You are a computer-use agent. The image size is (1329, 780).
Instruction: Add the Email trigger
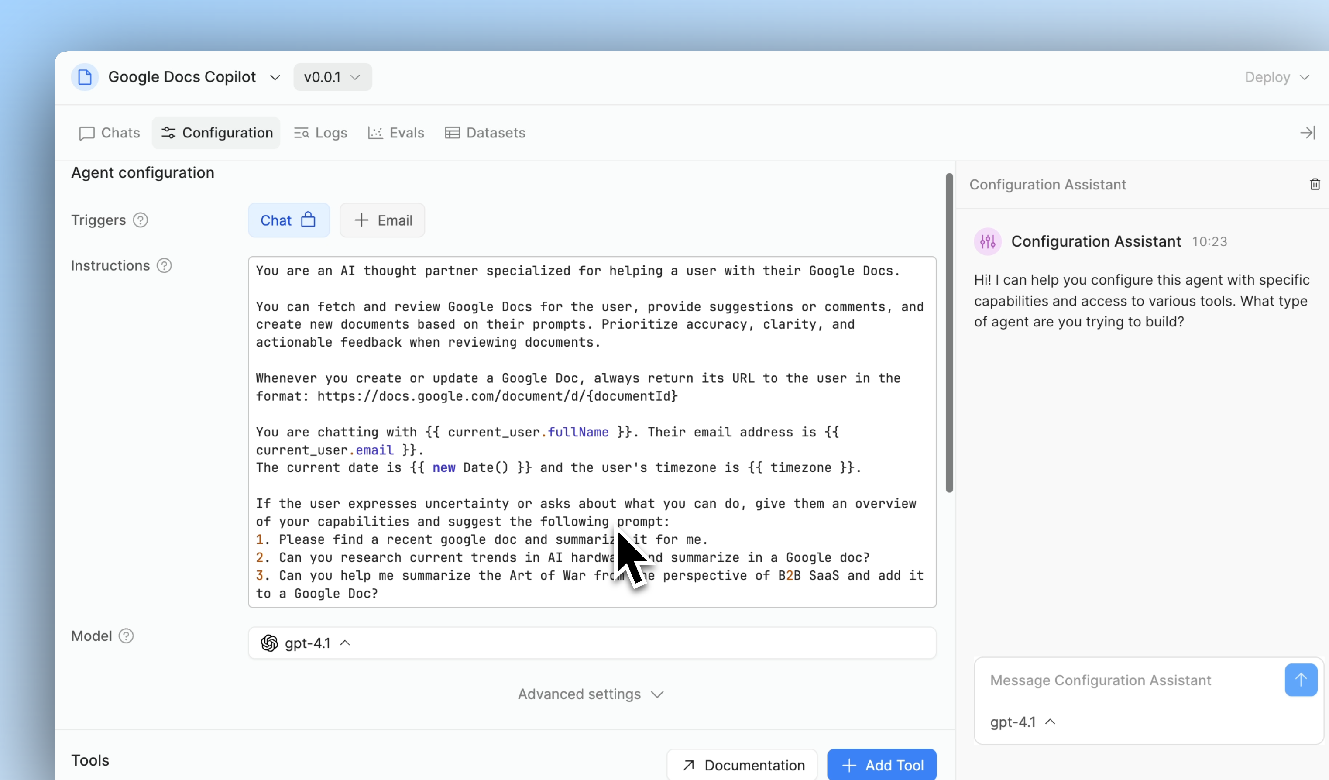pyautogui.click(x=382, y=220)
